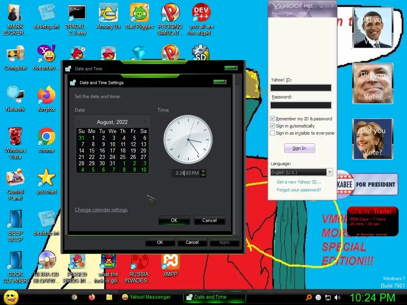Viewport: 407px width, 305px height.
Task: Click the 10:24 PM taskbar clock
Action: click(372, 297)
